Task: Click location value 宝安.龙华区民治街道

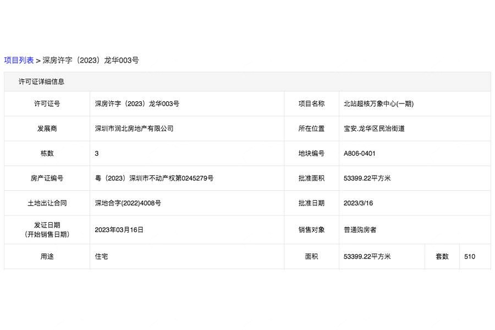Action: tap(374, 129)
